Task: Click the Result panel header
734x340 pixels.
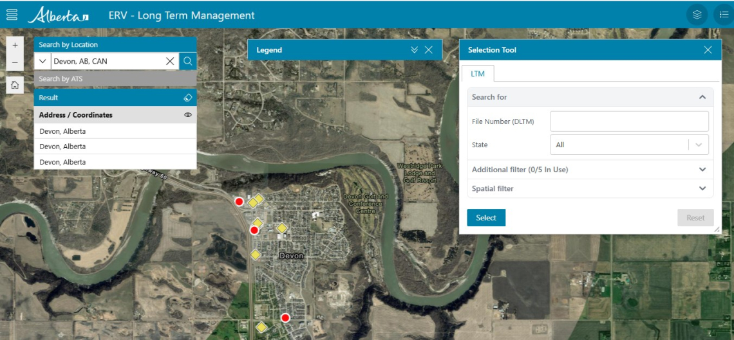Action: click(115, 98)
